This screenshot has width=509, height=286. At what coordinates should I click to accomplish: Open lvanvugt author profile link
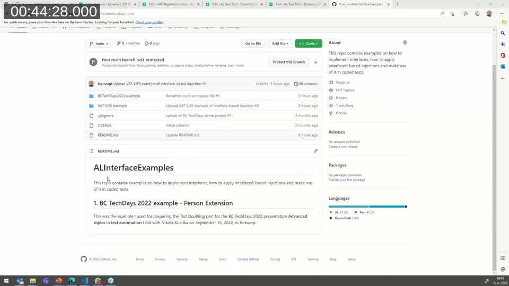pos(105,84)
